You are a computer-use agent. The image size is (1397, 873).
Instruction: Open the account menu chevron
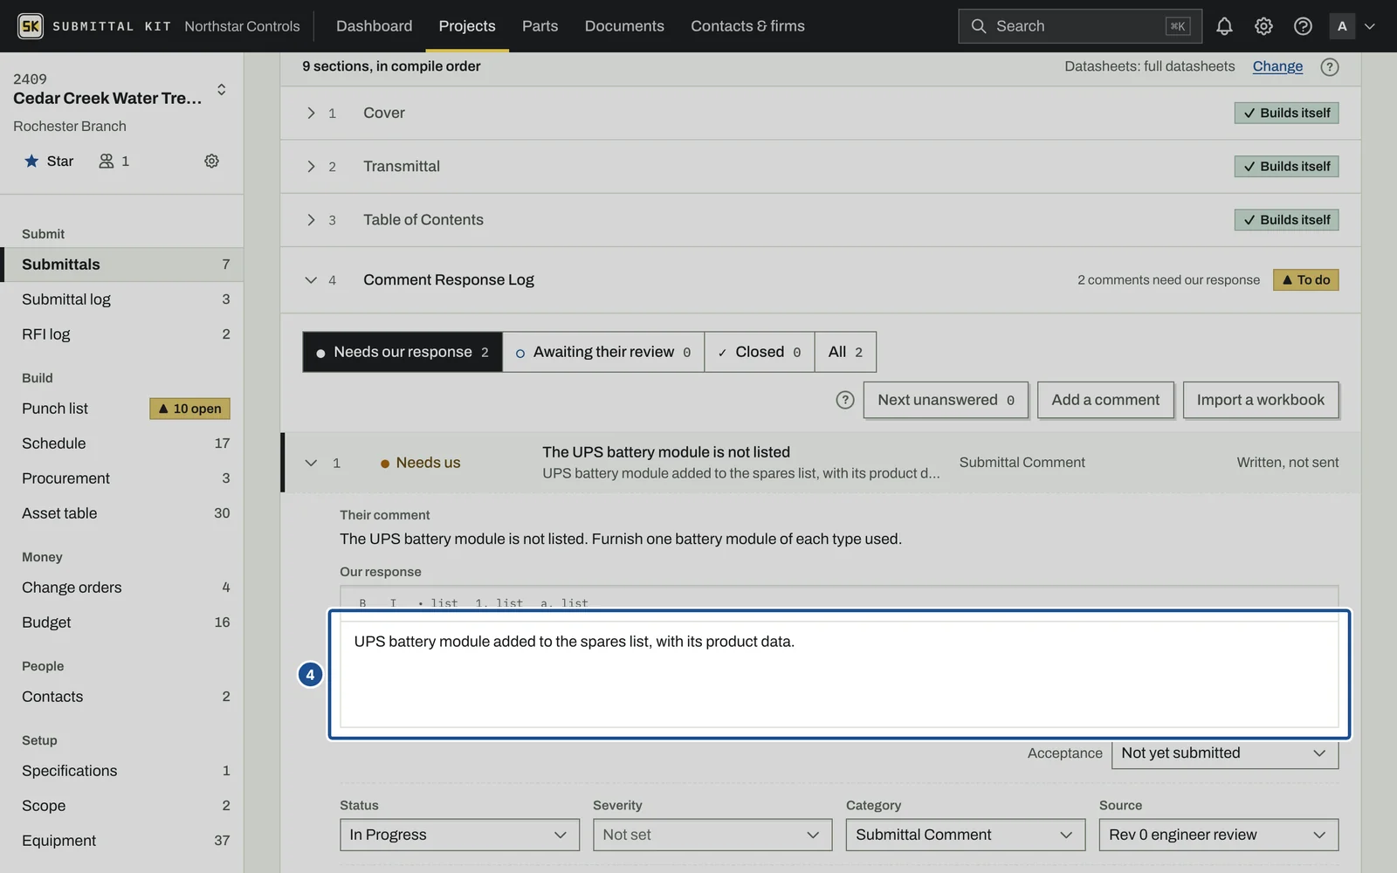[x=1370, y=26]
